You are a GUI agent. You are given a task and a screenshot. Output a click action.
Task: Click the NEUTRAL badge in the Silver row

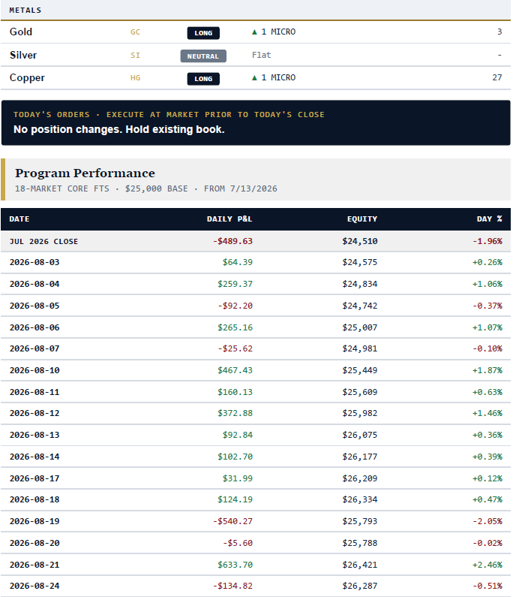pos(203,56)
